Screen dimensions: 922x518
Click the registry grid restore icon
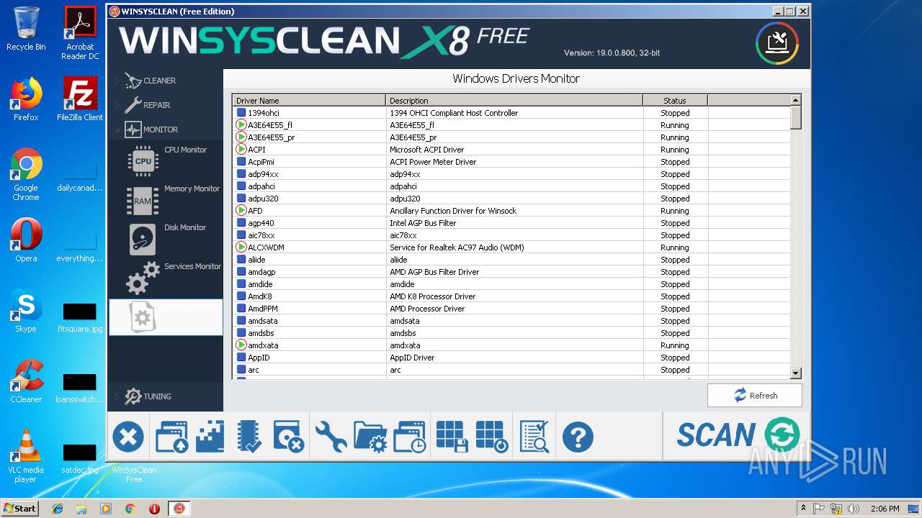point(493,437)
